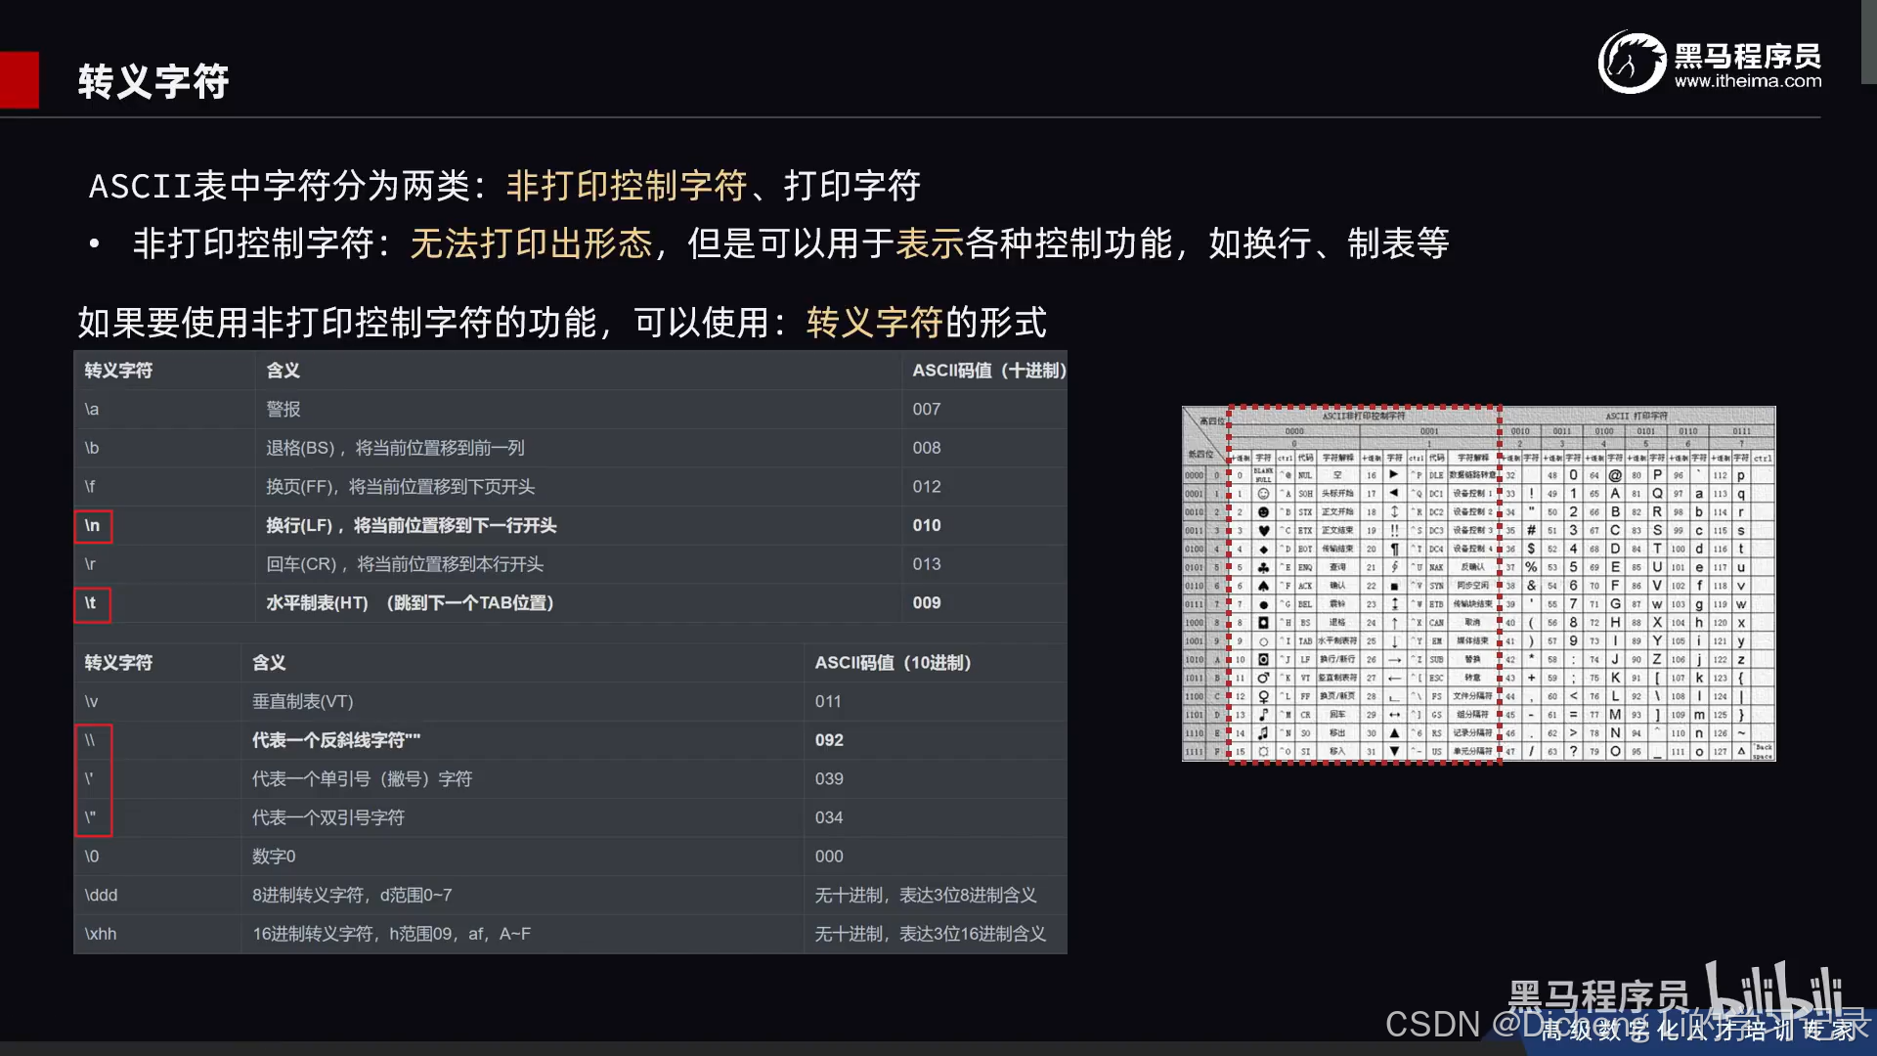The height and width of the screenshot is (1056, 1877).
Task: Click the \ddd octal escape row
Action: pyautogui.click(x=101, y=896)
